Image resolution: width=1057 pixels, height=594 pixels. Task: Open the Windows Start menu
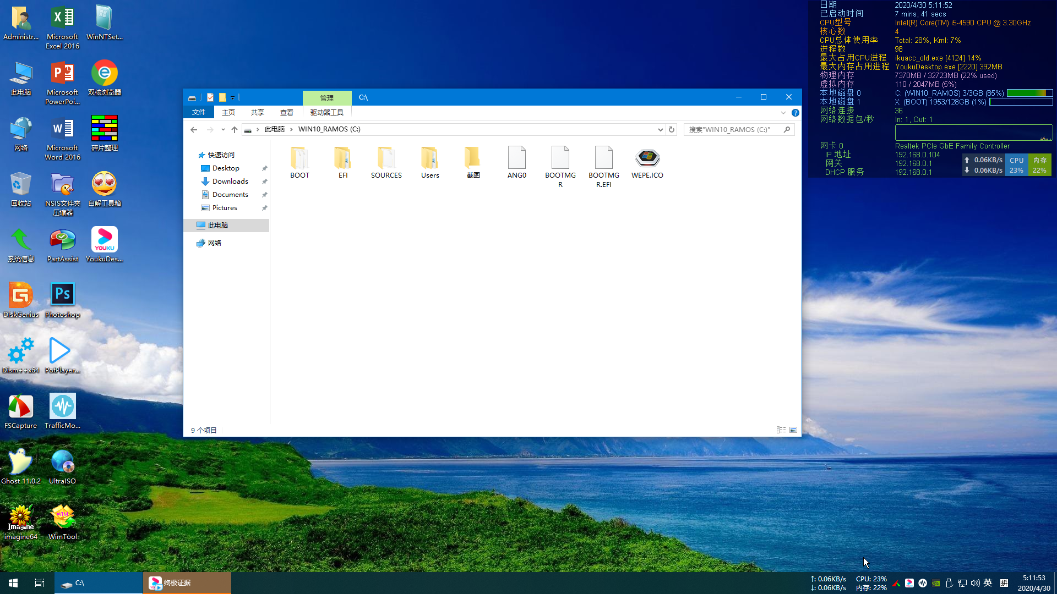click(x=13, y=583)
